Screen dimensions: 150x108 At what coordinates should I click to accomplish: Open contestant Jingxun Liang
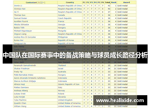pos(20,34)
